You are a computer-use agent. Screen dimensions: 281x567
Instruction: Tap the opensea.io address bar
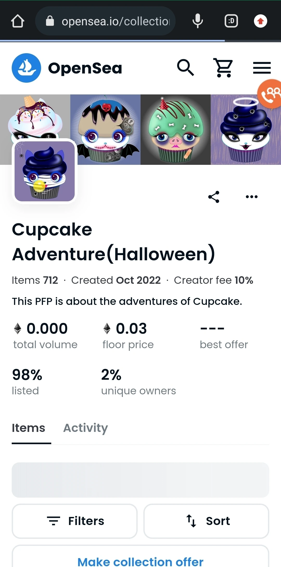109,21
